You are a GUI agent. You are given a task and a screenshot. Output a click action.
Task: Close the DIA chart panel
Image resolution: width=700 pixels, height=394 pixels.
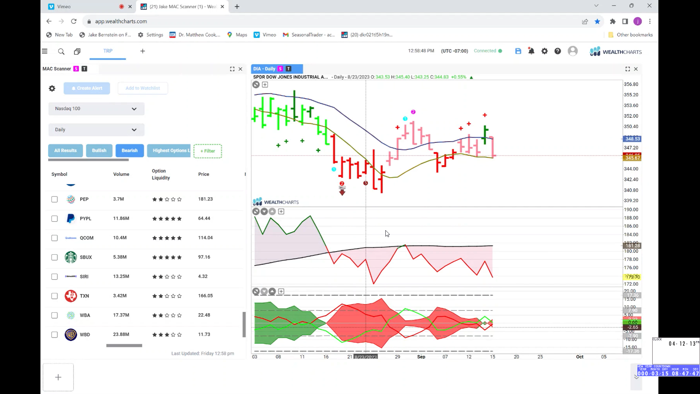pyautogui.click(x=636, y=69)
